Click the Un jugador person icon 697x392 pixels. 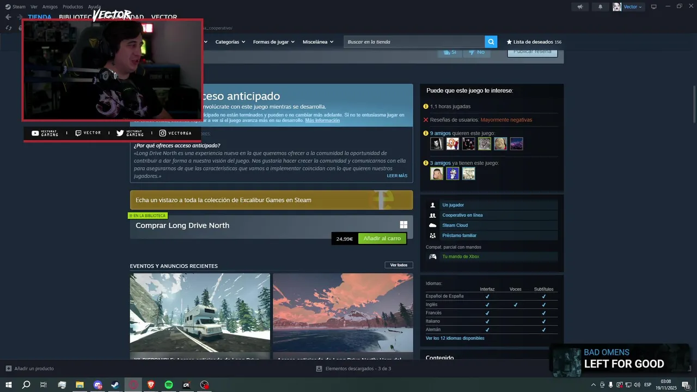pyautogui.click(x=433, y=205)
